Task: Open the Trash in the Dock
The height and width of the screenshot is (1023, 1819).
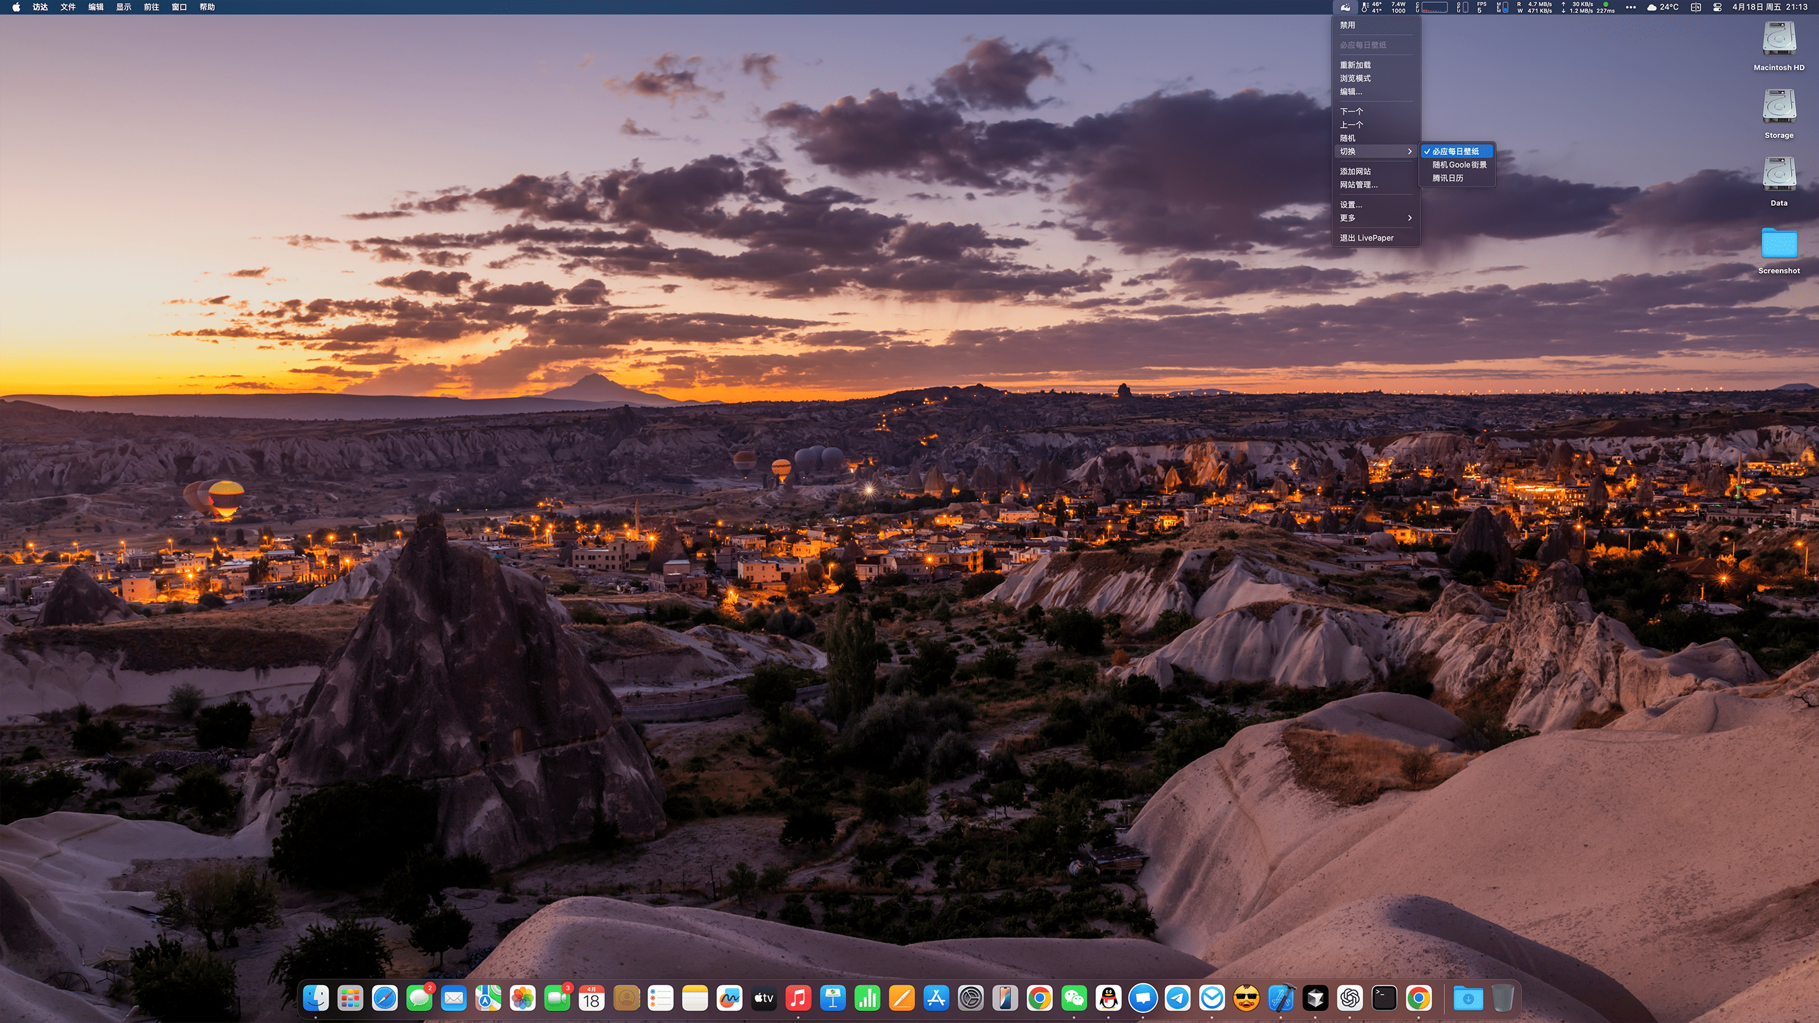Action: click(x=1503, y=998)
